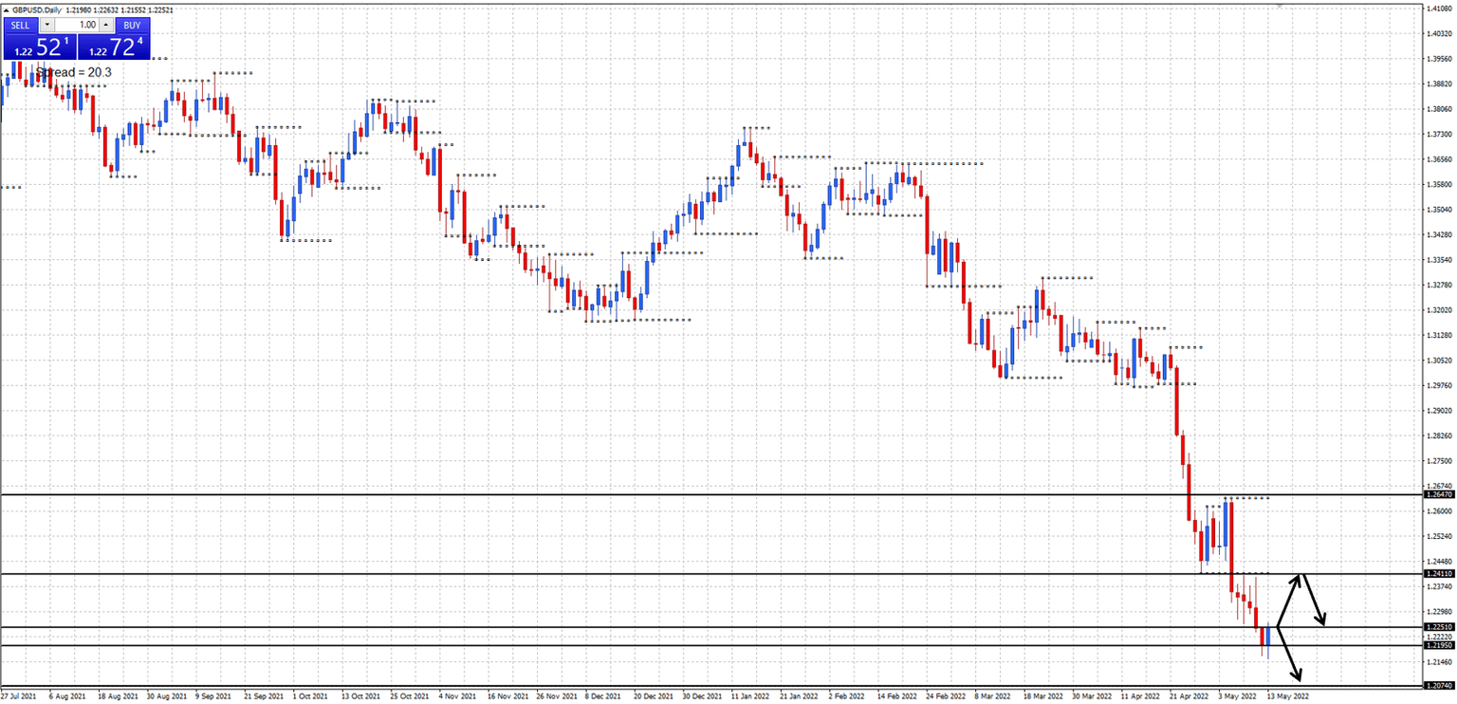Click the 1.22510 price tag on right axis
This screenshot has width=1457, height=704.
click(x=1437, y=627)
